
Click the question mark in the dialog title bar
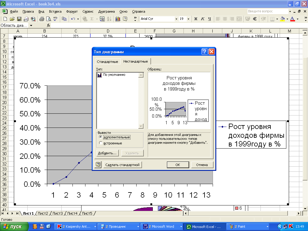tap(205, 52)
